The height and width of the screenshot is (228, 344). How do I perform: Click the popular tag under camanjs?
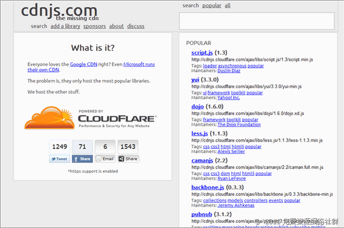(x=263, y=174)
